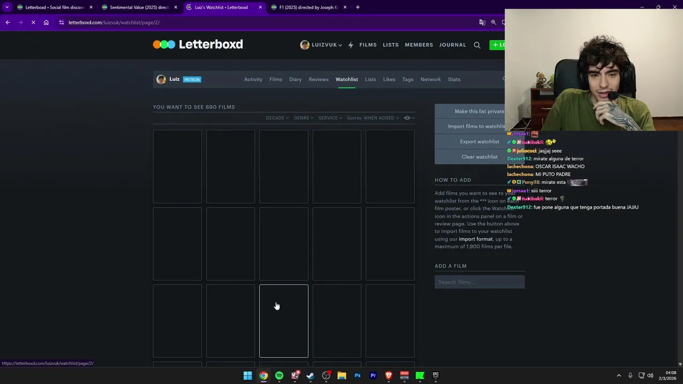Switch to the Likes tab
The image size is (683, 384).
coord(389,79)
